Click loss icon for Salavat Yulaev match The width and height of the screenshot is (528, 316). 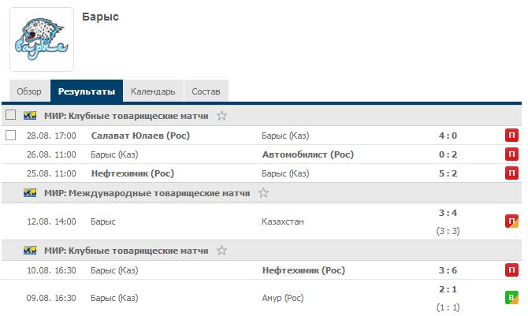511,136
